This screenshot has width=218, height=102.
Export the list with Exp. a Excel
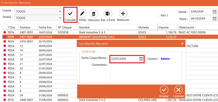[x=108, y=14]
